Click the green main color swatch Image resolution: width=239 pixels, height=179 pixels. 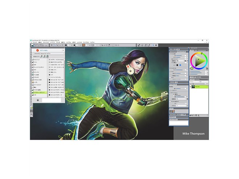(192, 68)
